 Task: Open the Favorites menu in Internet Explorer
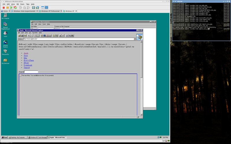point(35,33)
